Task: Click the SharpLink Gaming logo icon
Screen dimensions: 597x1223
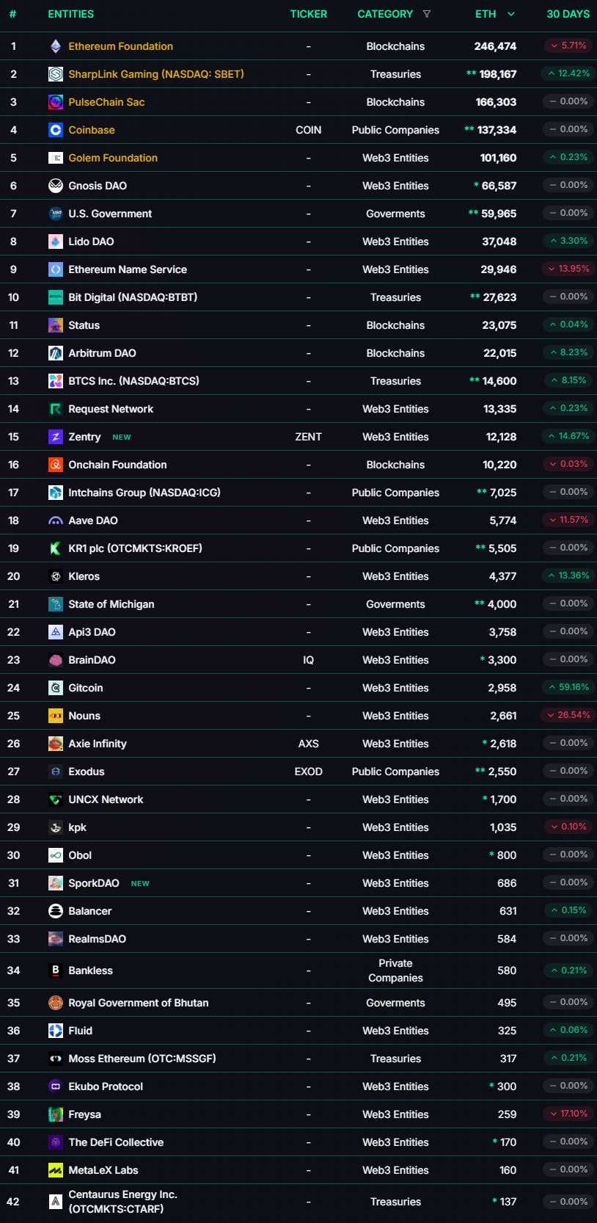Action: 56,74
